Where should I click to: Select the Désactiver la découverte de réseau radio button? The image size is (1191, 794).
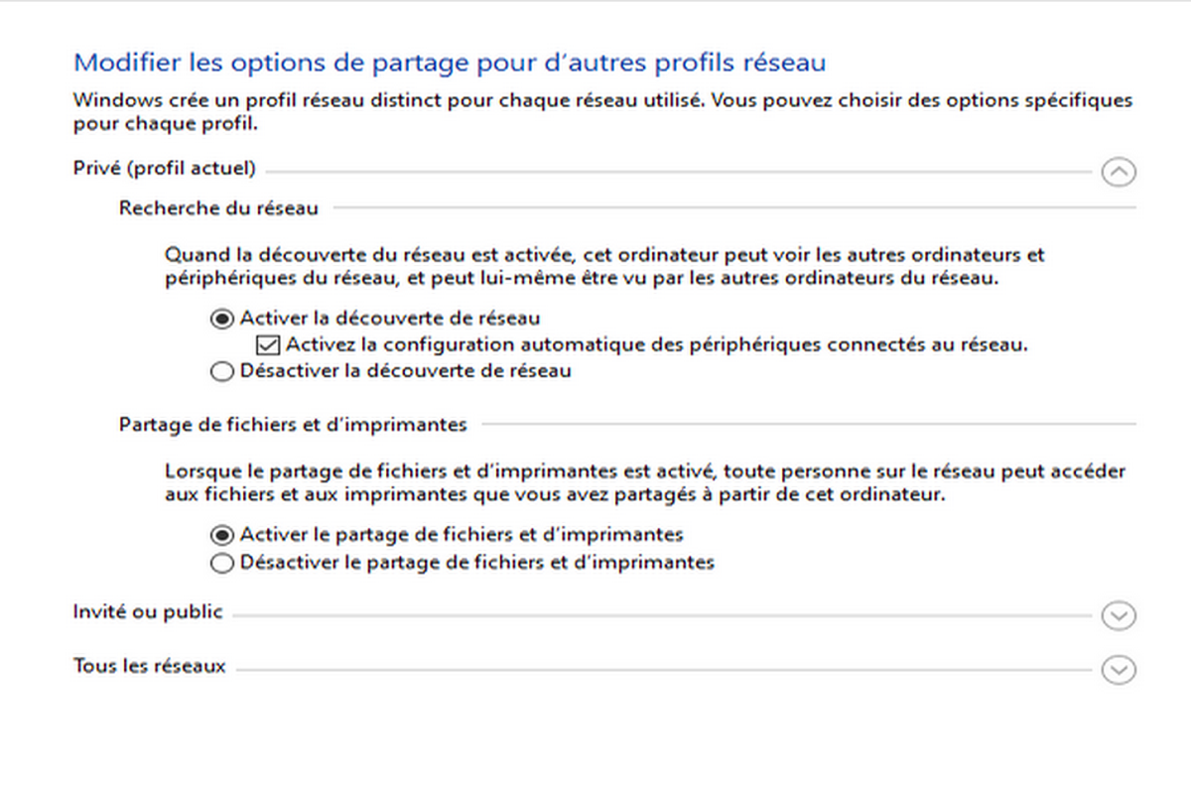[221, 372]
